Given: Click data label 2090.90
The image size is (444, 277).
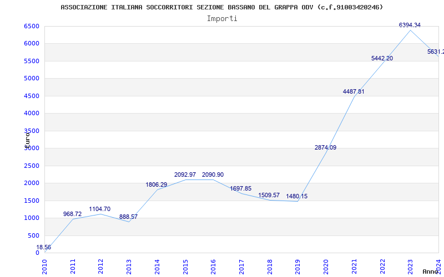Looking at the screenshot, I should [x=213, y=175].
